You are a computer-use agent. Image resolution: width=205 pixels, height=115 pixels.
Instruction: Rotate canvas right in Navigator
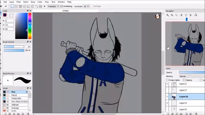190,15
